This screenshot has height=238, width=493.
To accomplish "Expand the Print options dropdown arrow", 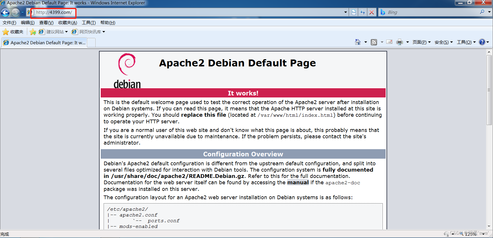I will [407, 42].
